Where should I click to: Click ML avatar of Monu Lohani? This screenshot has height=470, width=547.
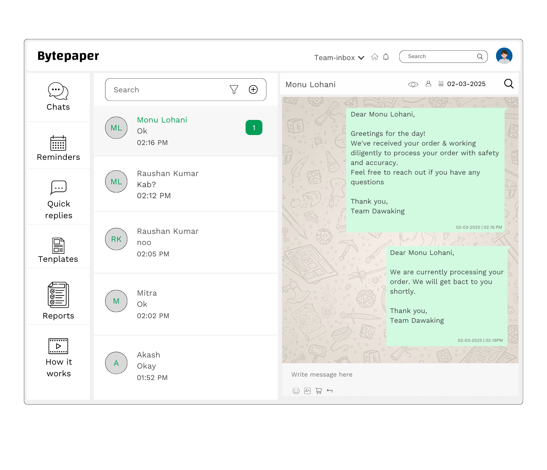pos(116,128)
